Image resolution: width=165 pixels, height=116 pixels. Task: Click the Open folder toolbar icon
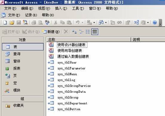[12, 22]
